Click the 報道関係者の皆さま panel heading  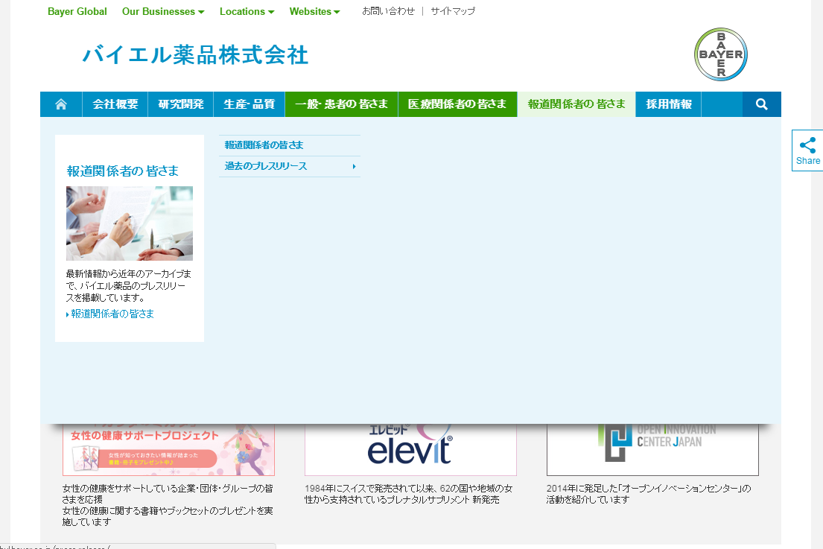click(122, 171)
